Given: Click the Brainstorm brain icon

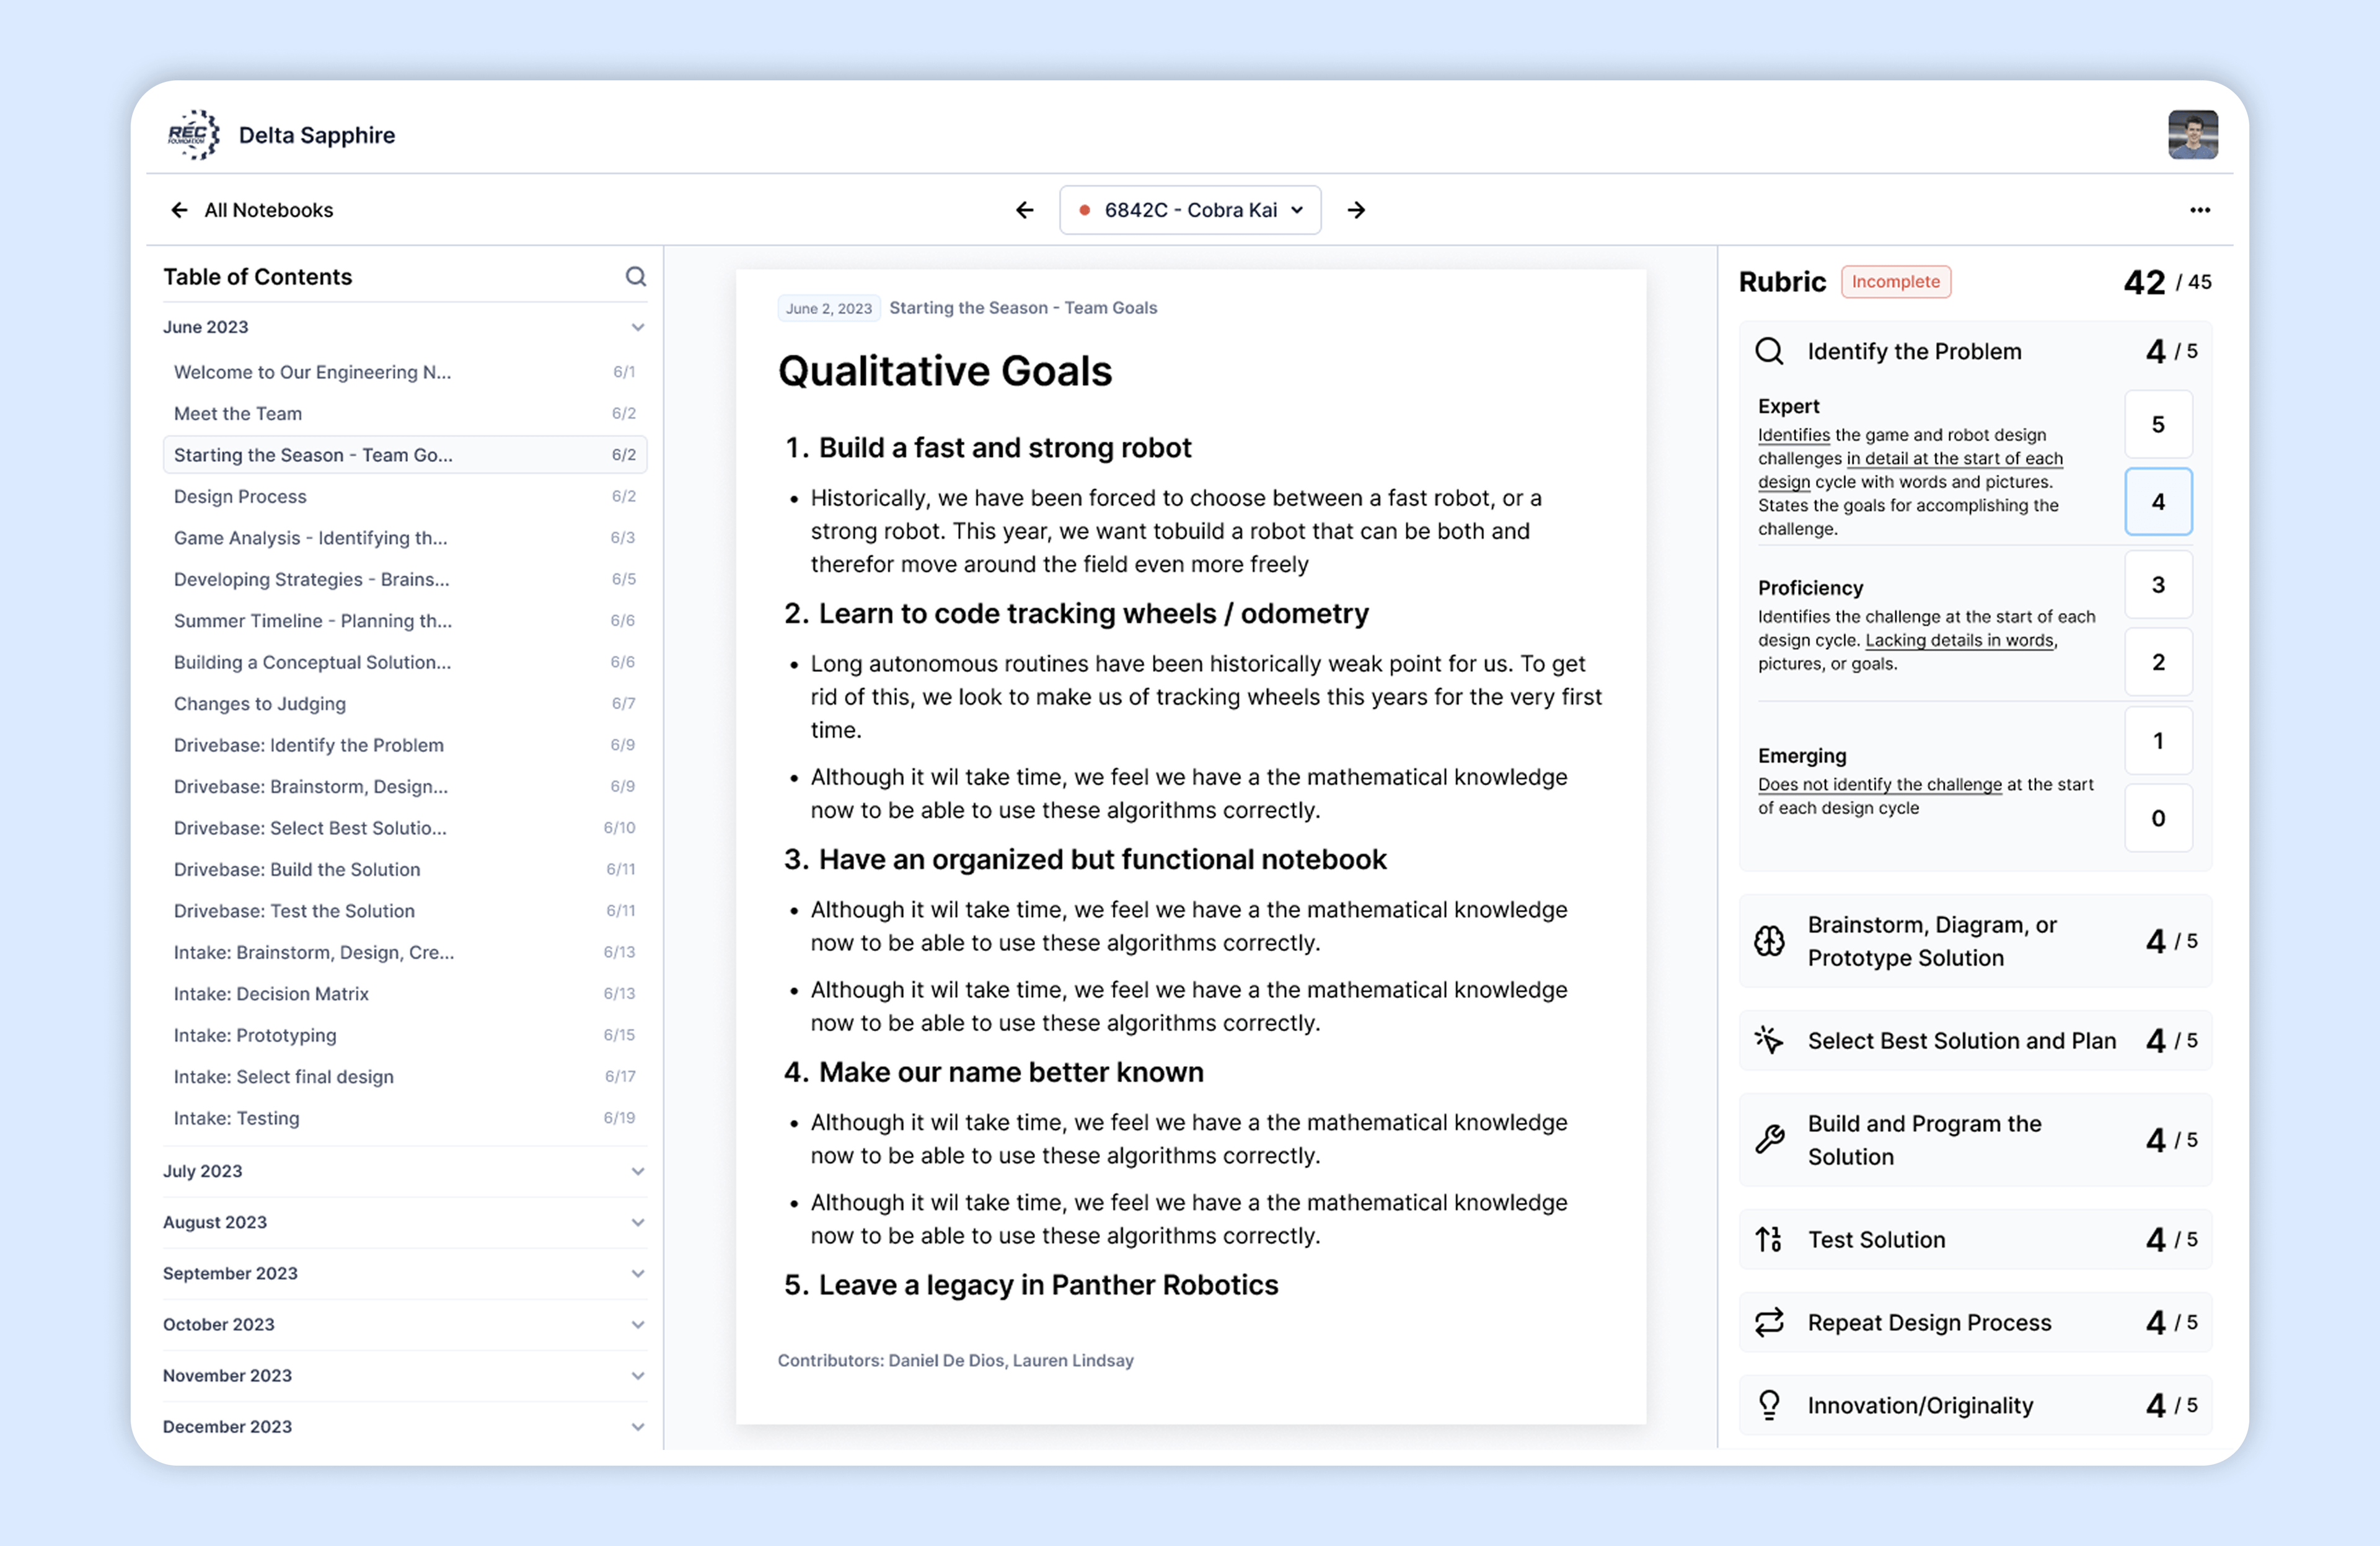Looking at the screenshot, I should click(1769, 941).
